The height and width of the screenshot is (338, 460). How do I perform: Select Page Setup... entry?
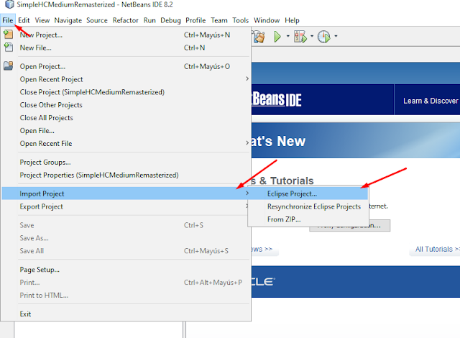tap(126, 270)
